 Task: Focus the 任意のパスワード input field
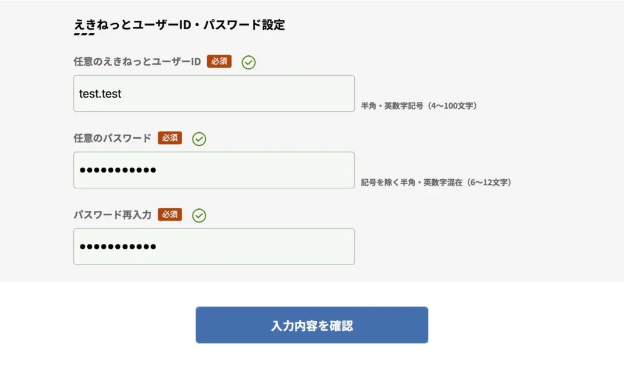coord(214,170)
